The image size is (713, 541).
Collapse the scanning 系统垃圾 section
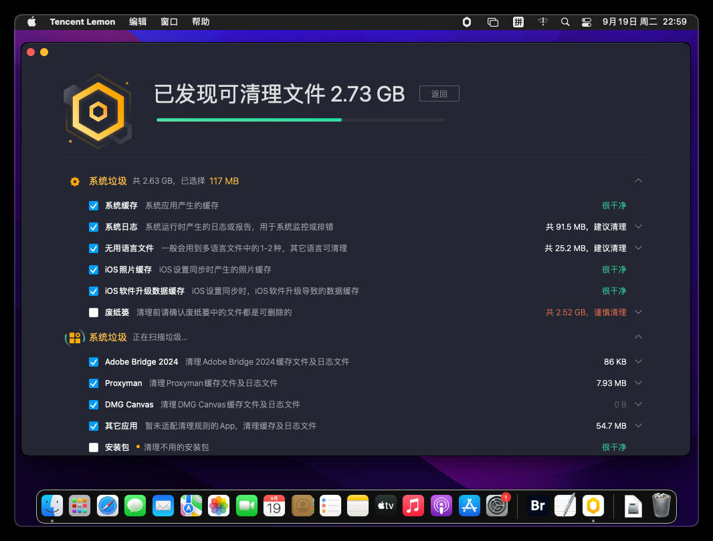[x=639, y=337]
